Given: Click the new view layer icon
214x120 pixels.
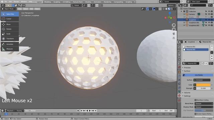Looking at the screenshot, I should pyautogui.click(x=209, y=2).
